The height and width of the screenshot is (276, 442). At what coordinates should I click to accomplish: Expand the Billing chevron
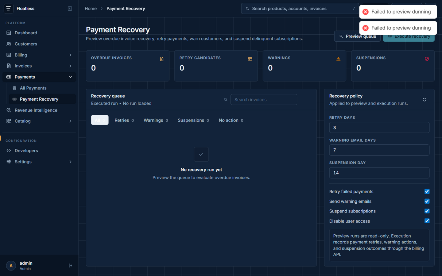70,55
